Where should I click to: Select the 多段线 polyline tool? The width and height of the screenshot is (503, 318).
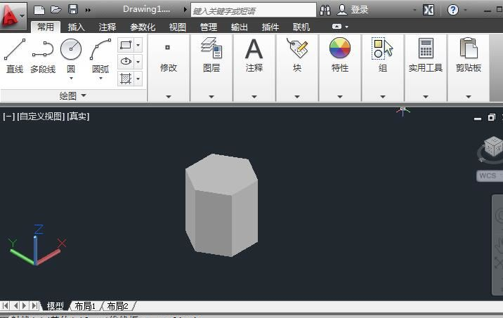[43, 55]
